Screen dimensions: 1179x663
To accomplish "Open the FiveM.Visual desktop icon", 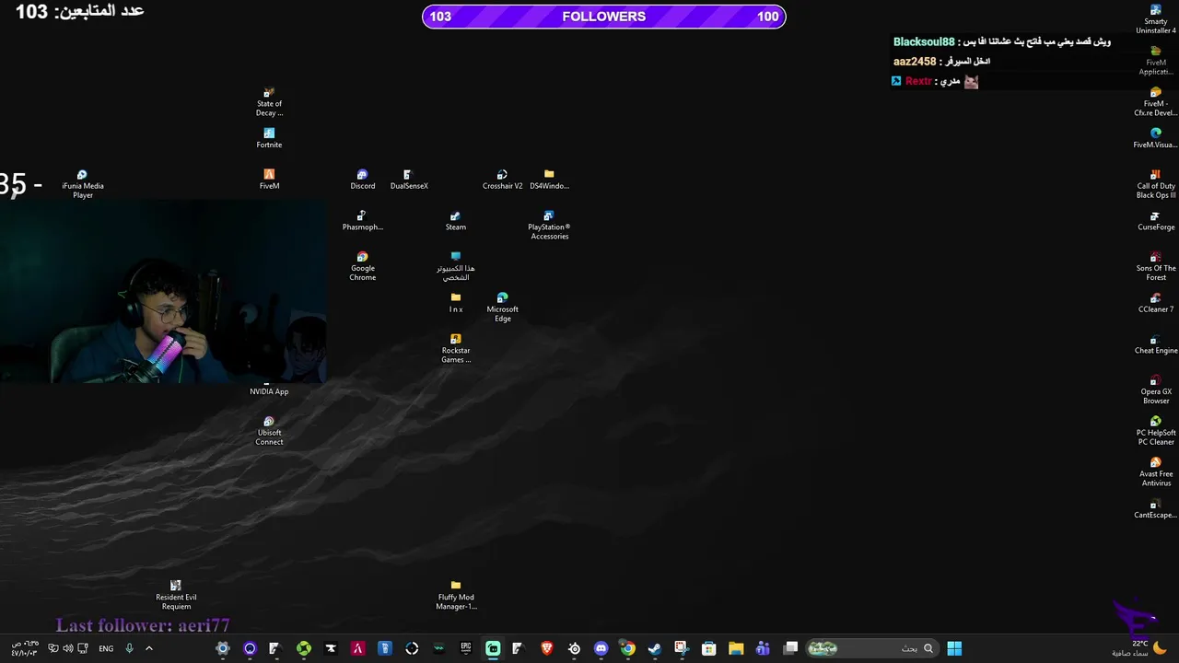I will [x=1156, y=138].
